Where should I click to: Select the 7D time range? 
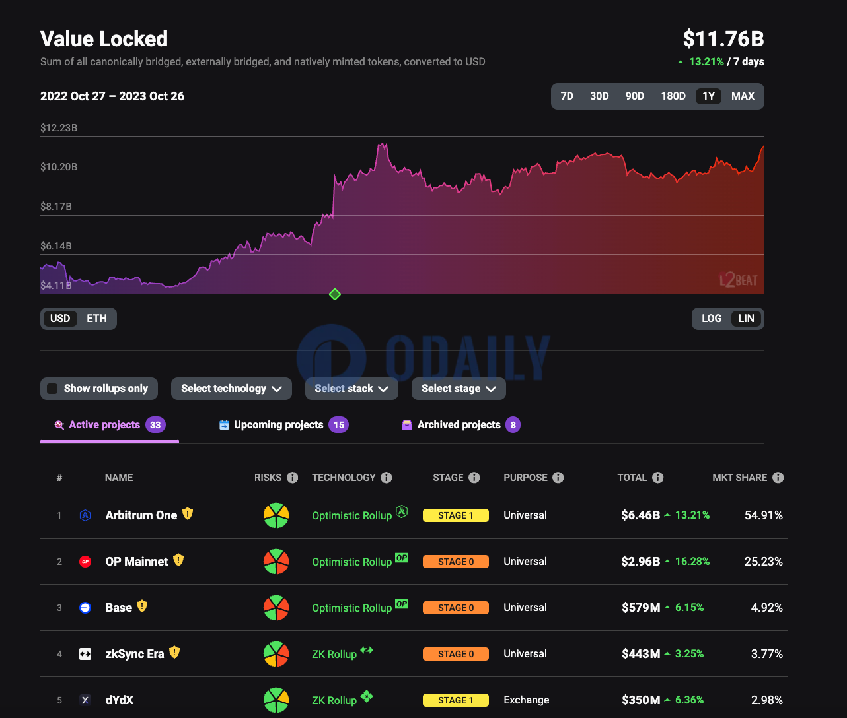click(567, 96)
